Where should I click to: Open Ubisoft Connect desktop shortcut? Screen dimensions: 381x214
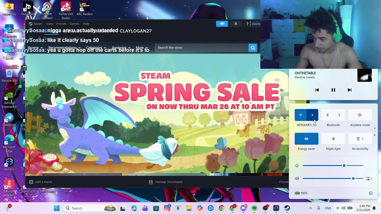click(x=47, y=11)
